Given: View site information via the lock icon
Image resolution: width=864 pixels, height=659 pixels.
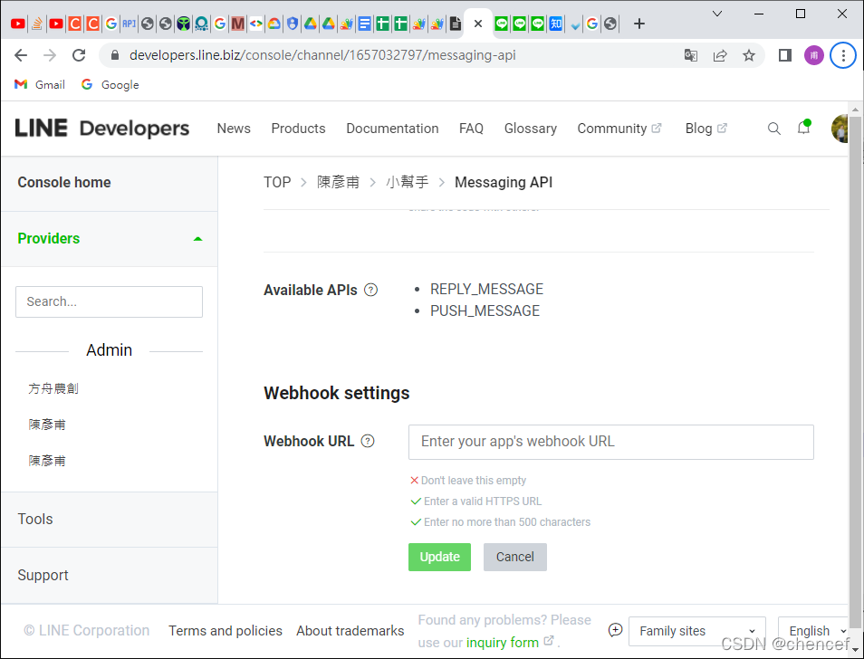Looking at the screenshot, I should click(x=115, y=55).
